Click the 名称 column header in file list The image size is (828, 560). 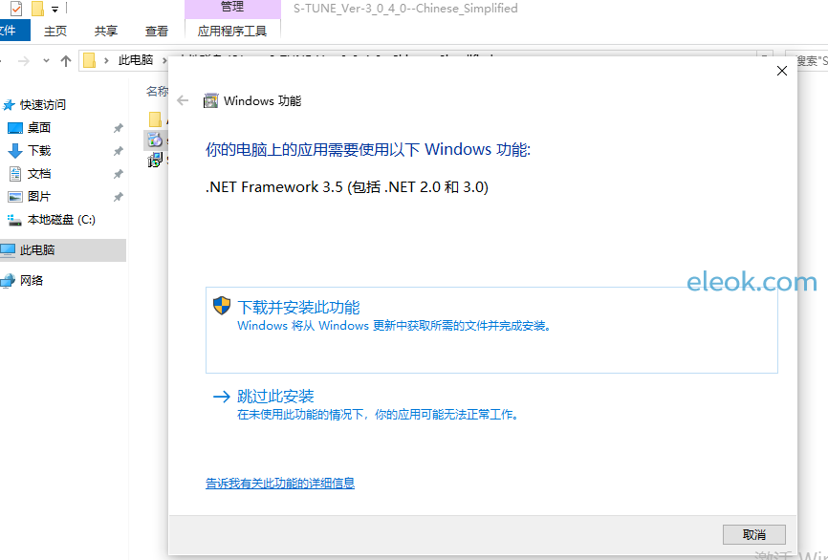click(x=158, y=92)
